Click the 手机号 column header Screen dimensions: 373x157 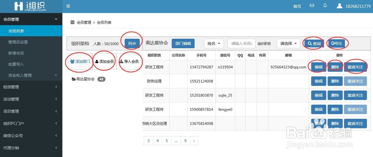click(201, 55)
